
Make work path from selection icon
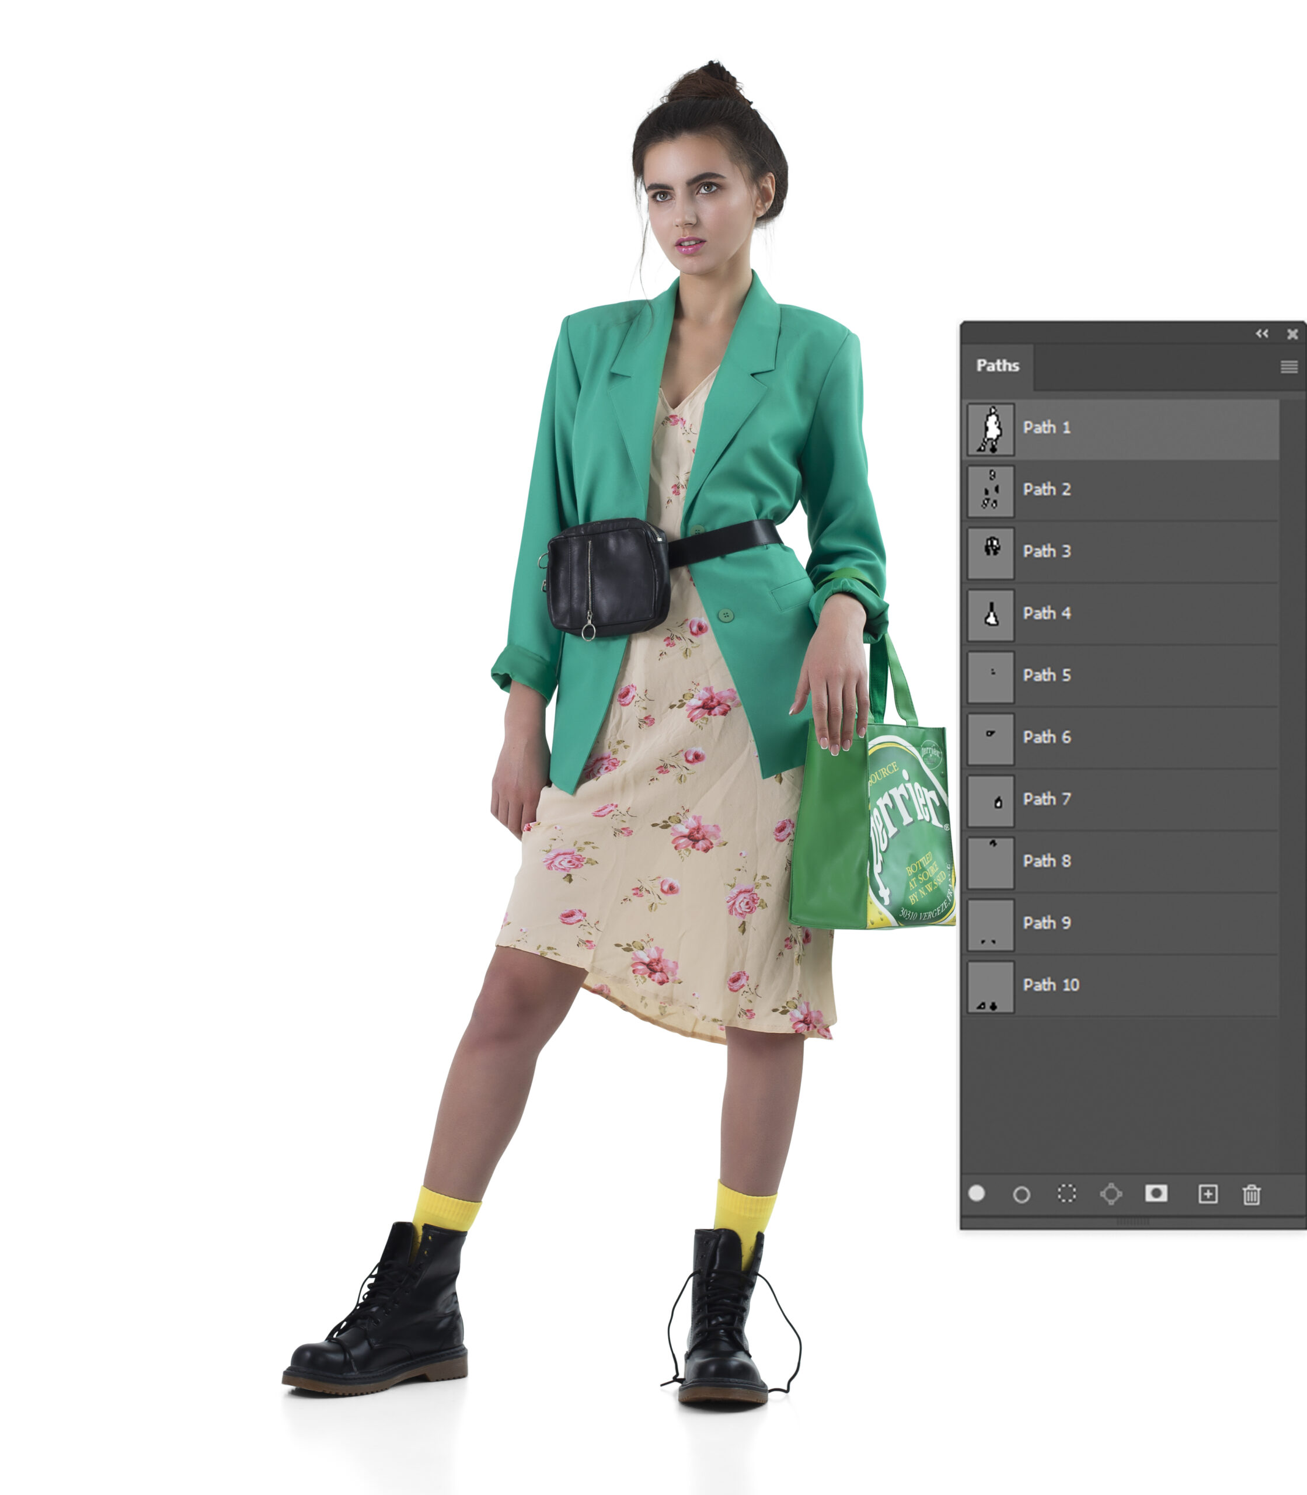point(1111,1194)
